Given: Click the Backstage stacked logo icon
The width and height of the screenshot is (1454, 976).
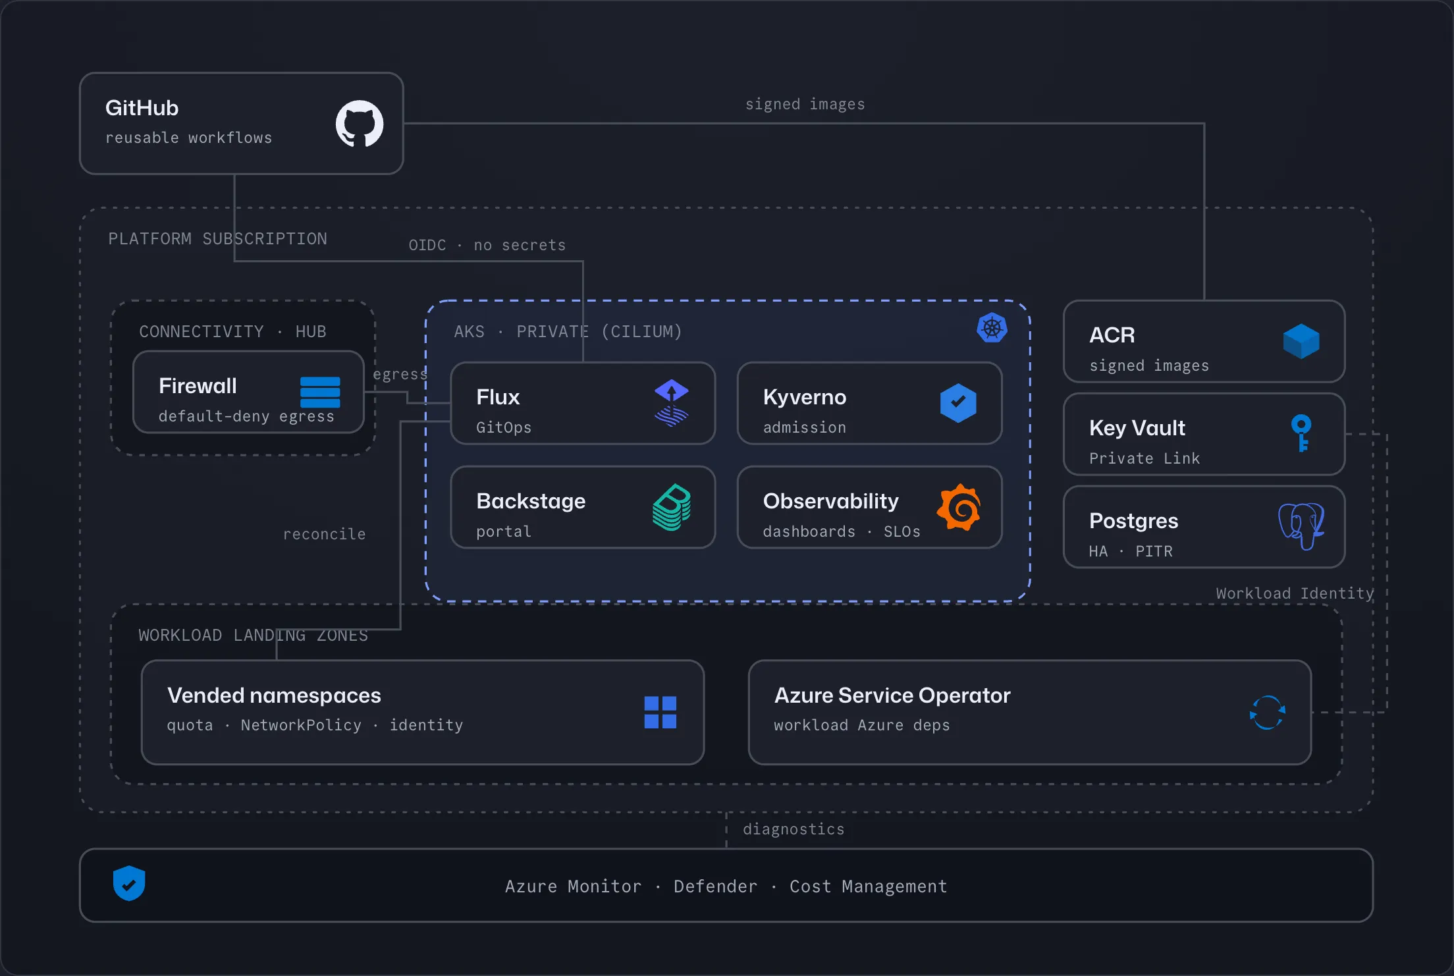Looking at the screenshot, I should tap(672, 507).
